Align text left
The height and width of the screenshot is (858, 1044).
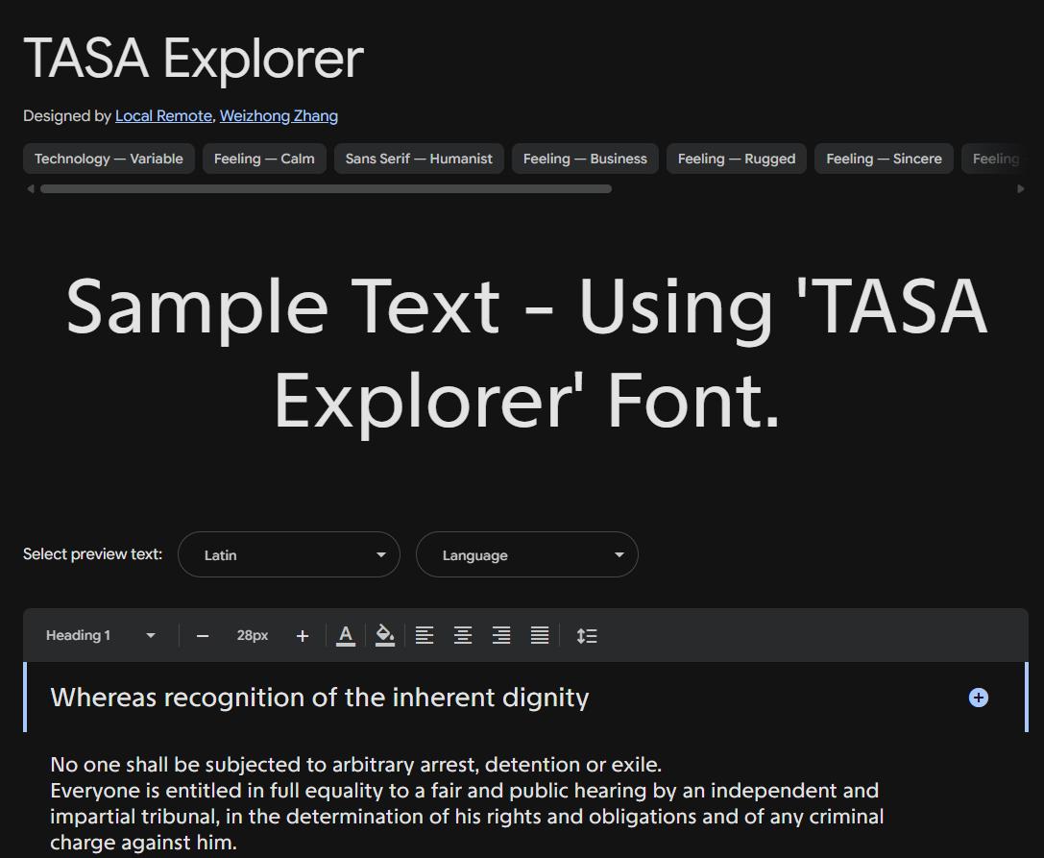pos(425,635)
